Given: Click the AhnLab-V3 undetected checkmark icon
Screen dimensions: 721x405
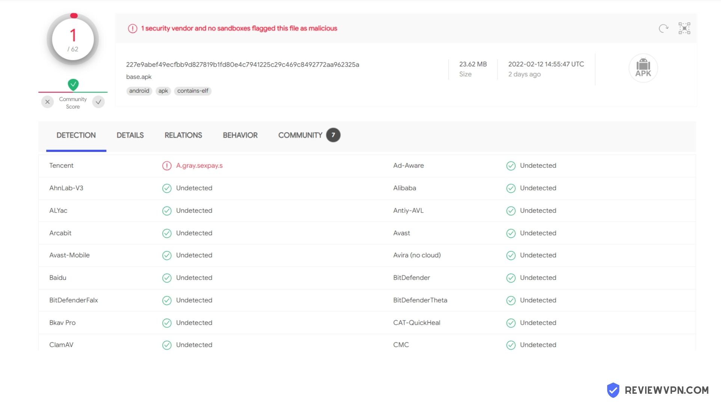Looking at the screenshot, I should click(167, 188).
